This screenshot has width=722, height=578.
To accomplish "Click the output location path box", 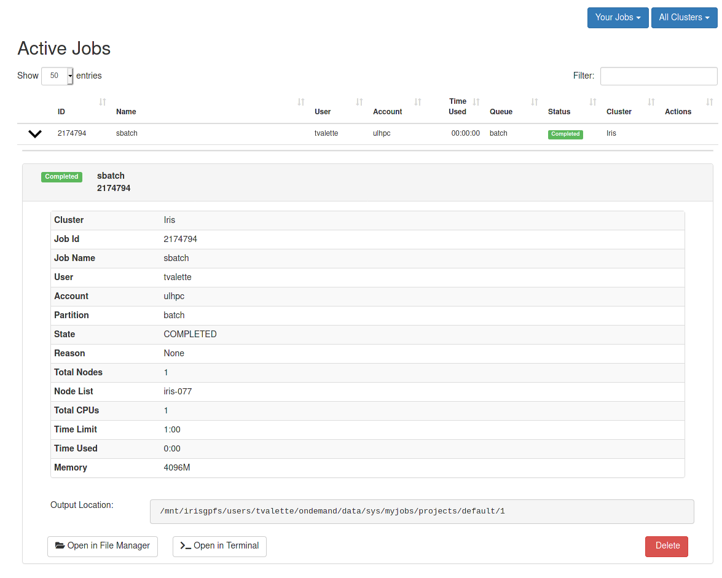I will pyautogui.click(x=422, y=512).
